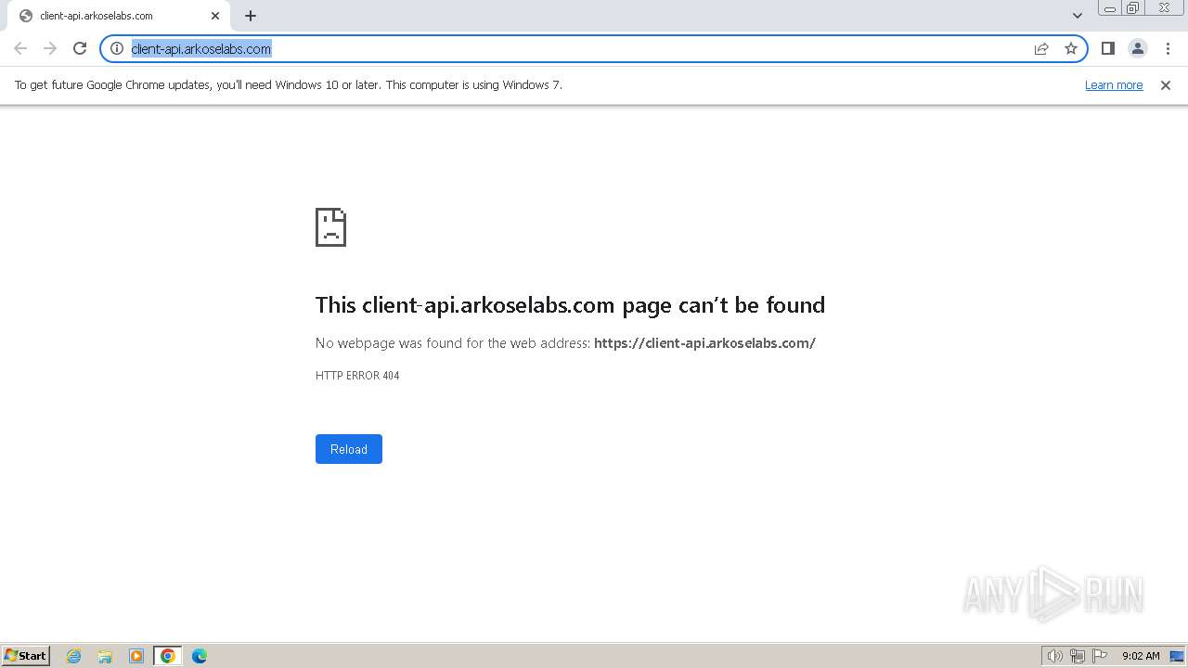Open Chrome's three-dot menu
The image size is (1188, 668).
coord(1168,48)
